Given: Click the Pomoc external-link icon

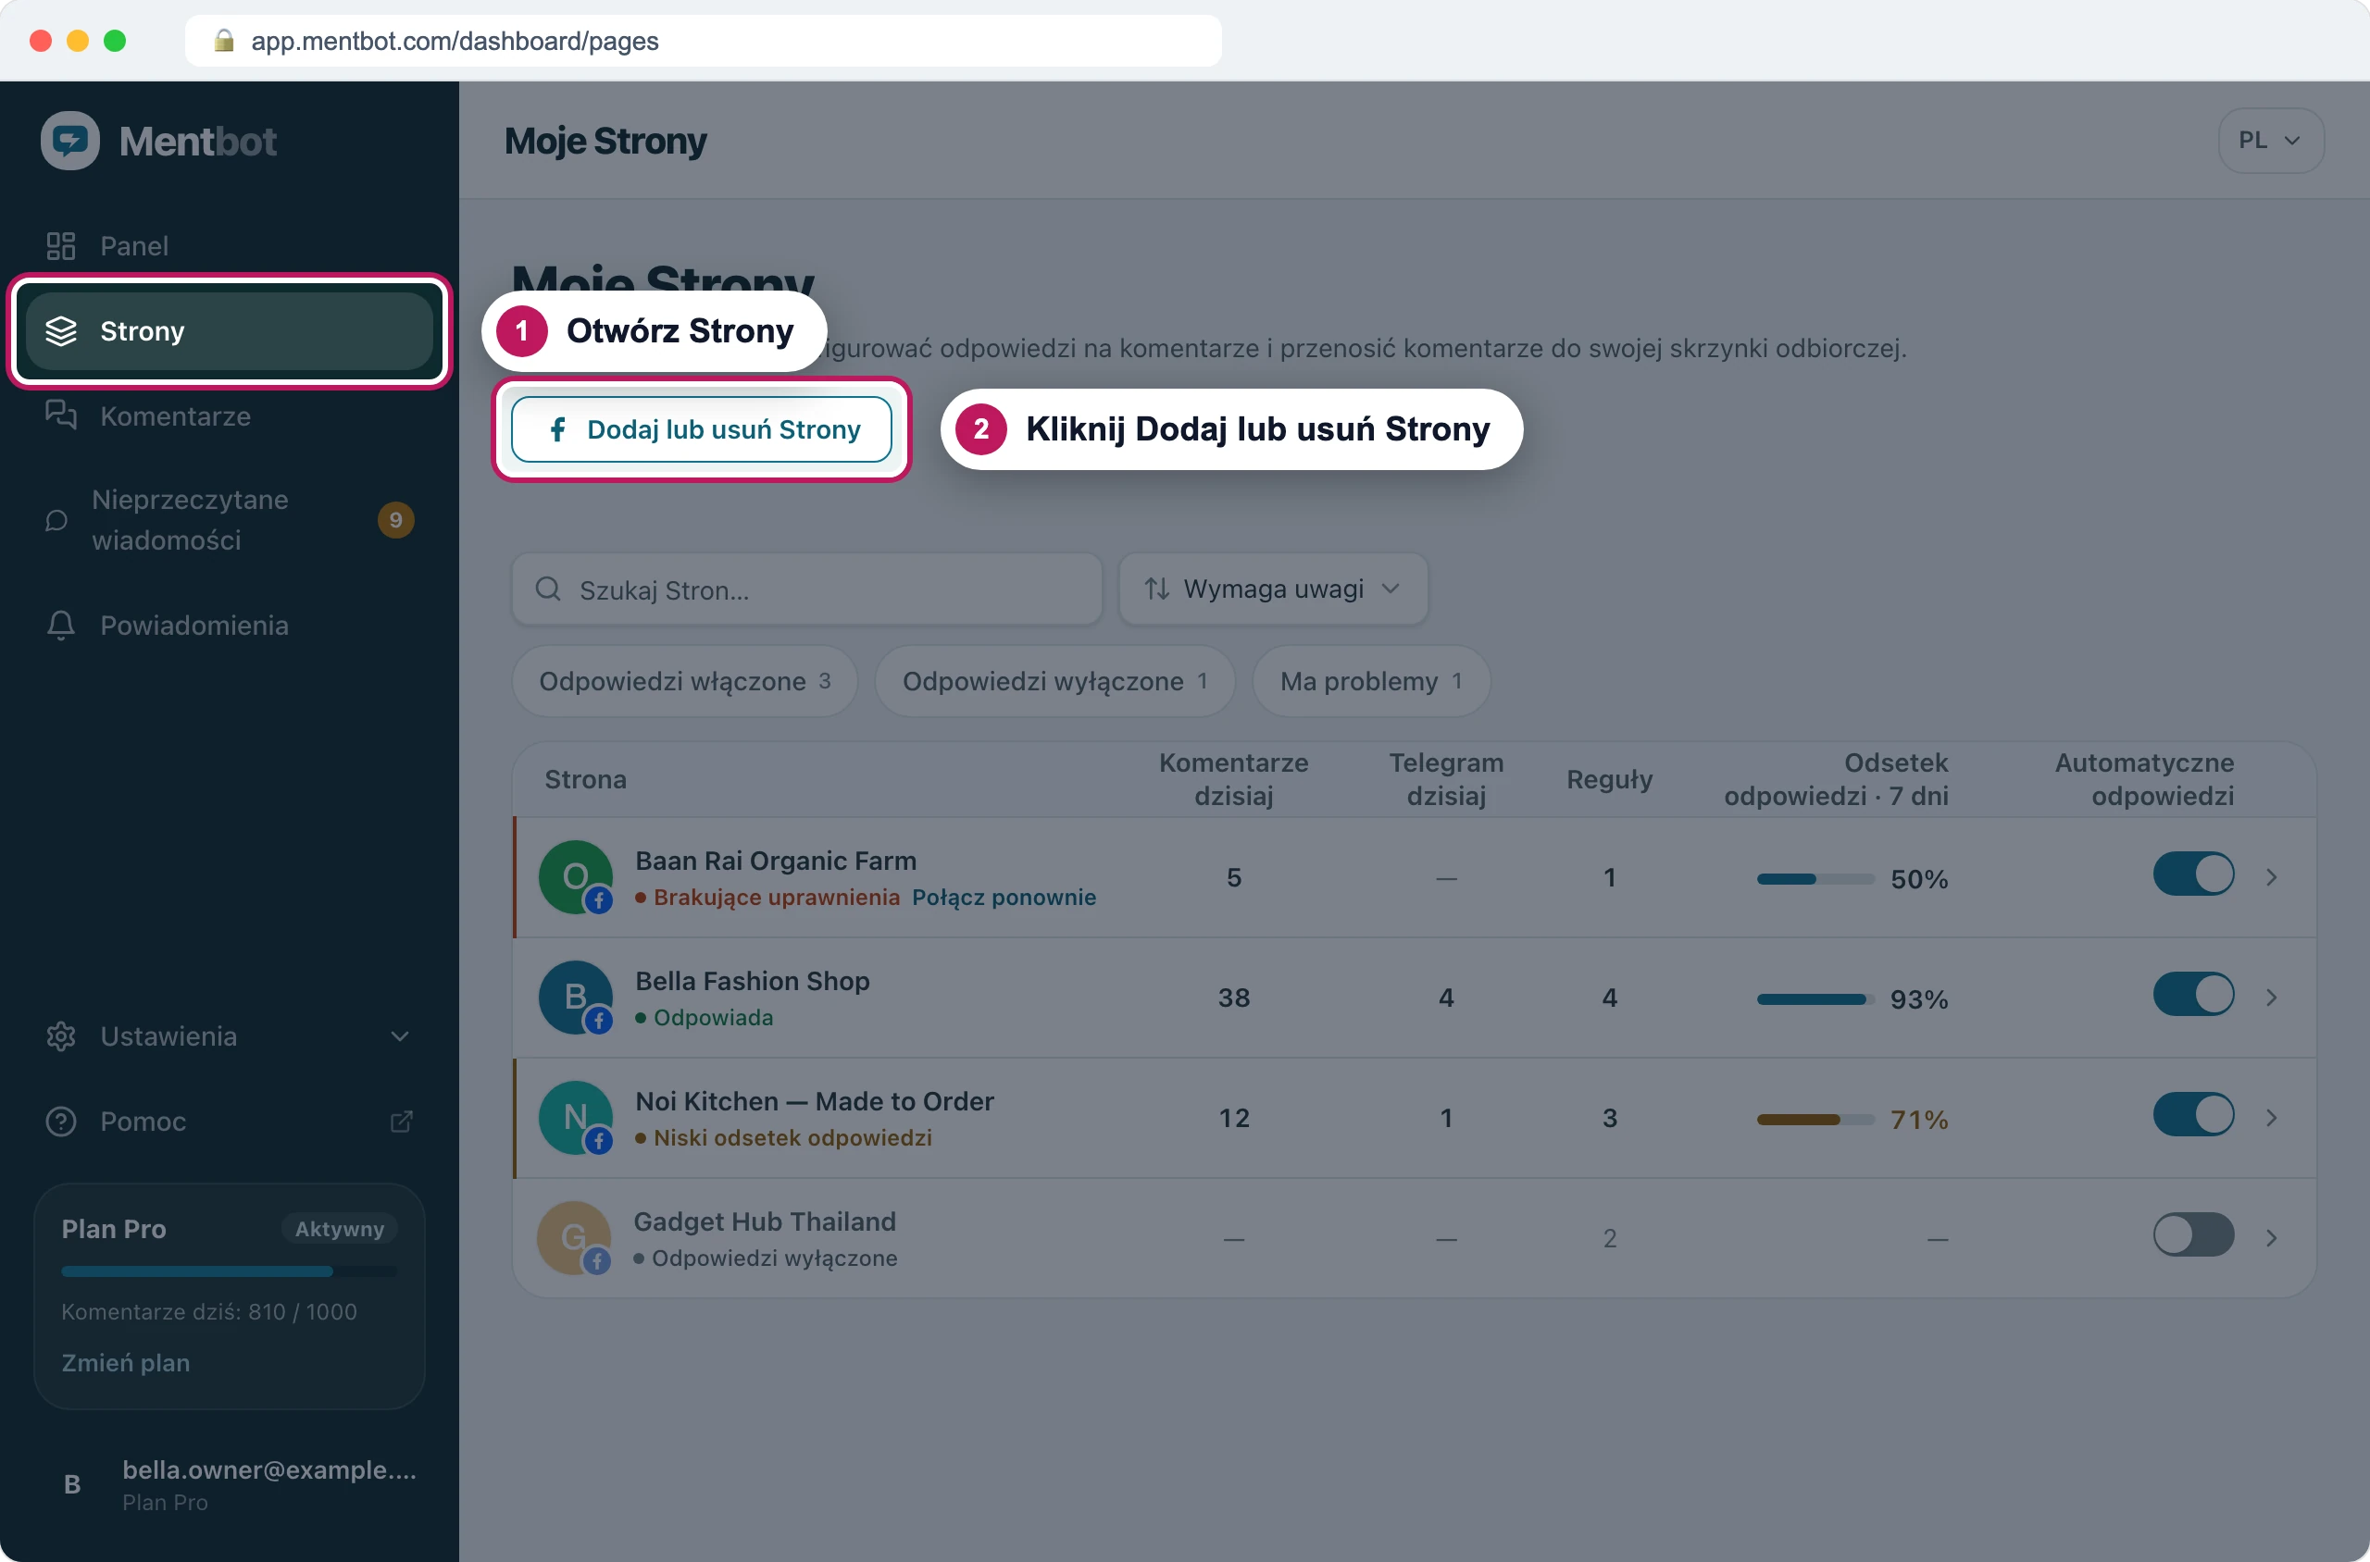Looking at the screenshot, I should [402, 1122].
